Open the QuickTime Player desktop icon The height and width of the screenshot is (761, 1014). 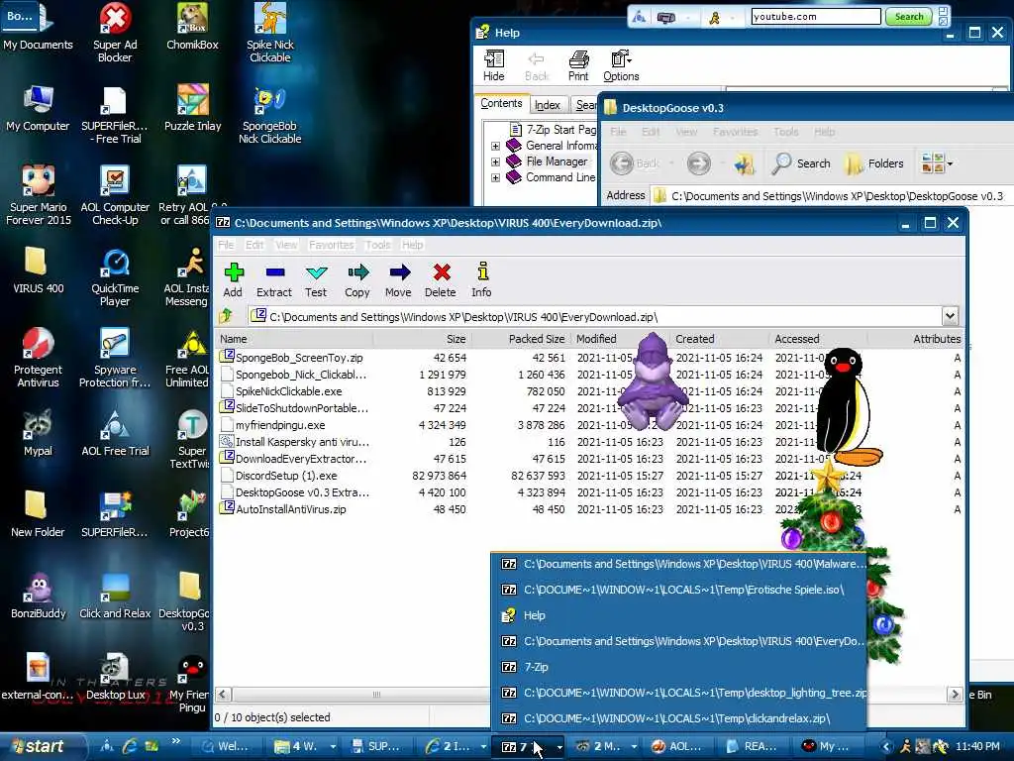(115, 277)
